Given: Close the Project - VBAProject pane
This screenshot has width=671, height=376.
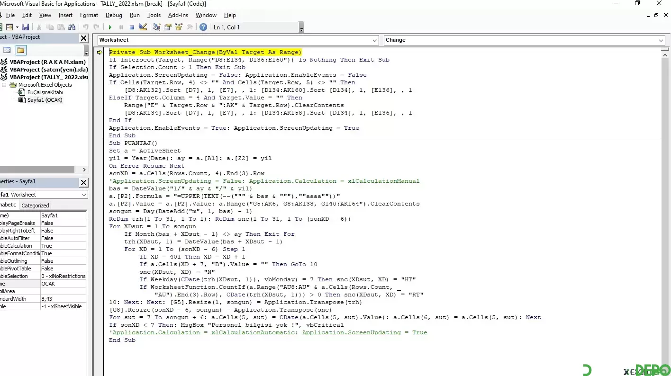Looking at the screenshot, I should 83,38.
